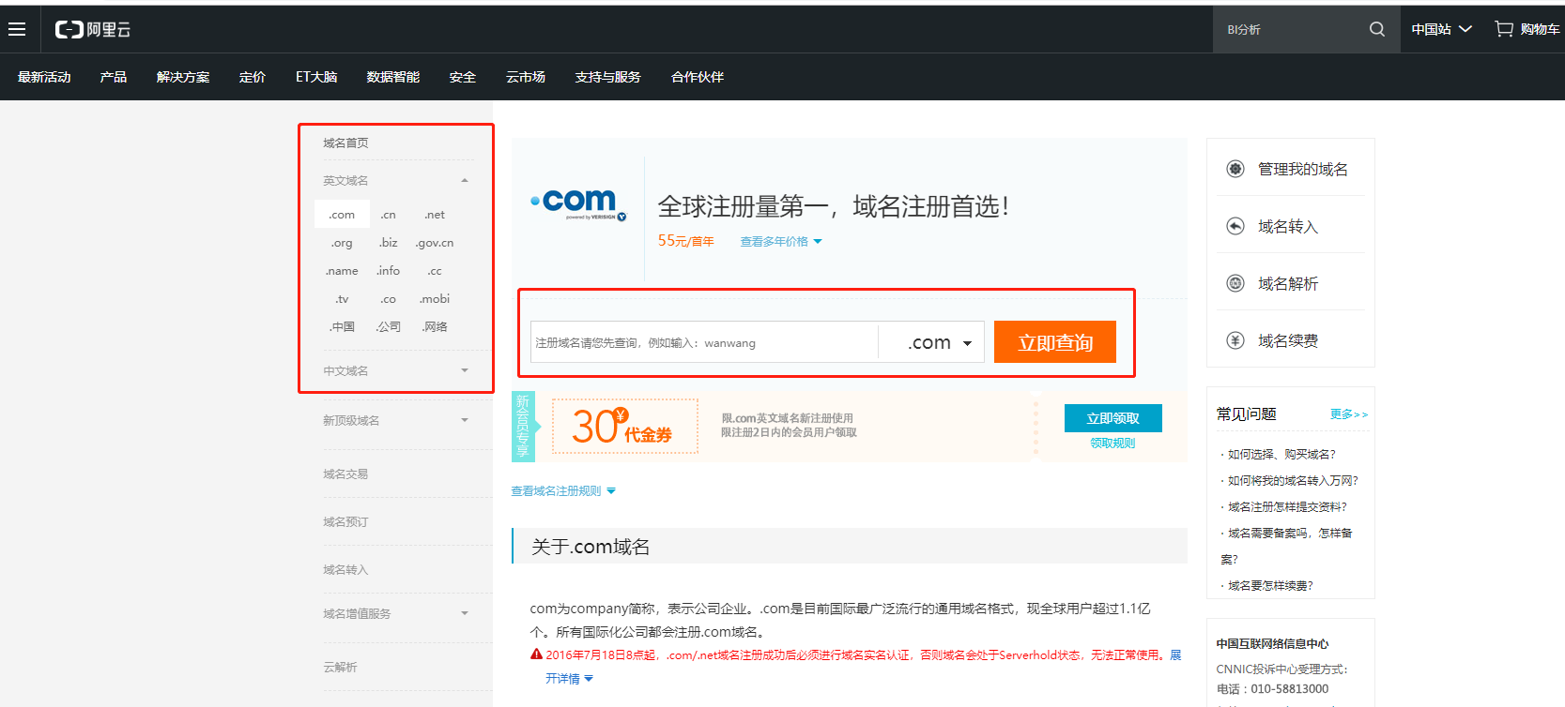This screenshot has width=1565, height=707.
Task: Open the .com suffix dropdown
Action: tap(931, 342)
